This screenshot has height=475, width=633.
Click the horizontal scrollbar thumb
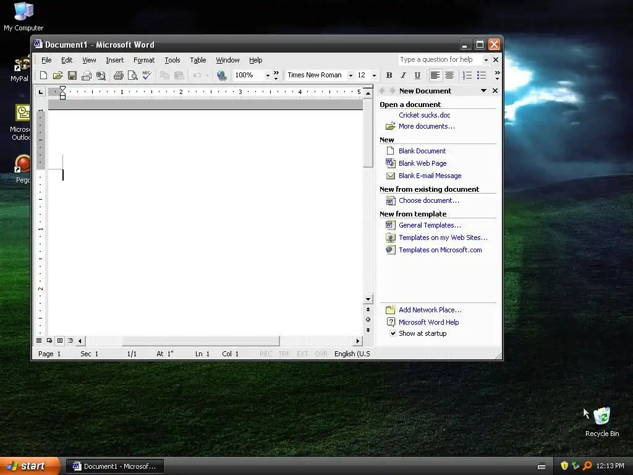point(201,341)
